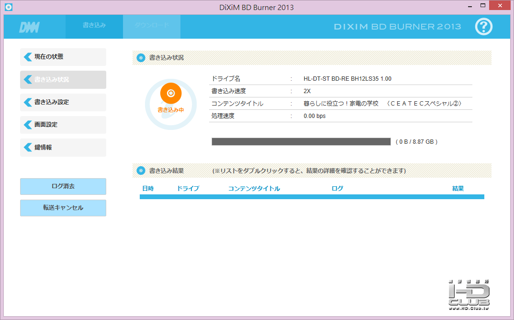Maximize the DiXiM BD Burner window
This screenshot has width=514, height=320.
(482, 6)
